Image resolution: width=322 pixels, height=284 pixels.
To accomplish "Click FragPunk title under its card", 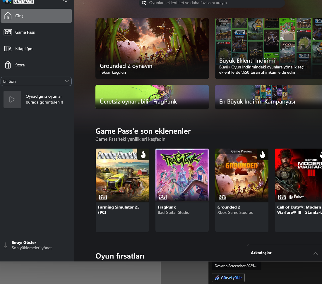I will pos(167,207).
